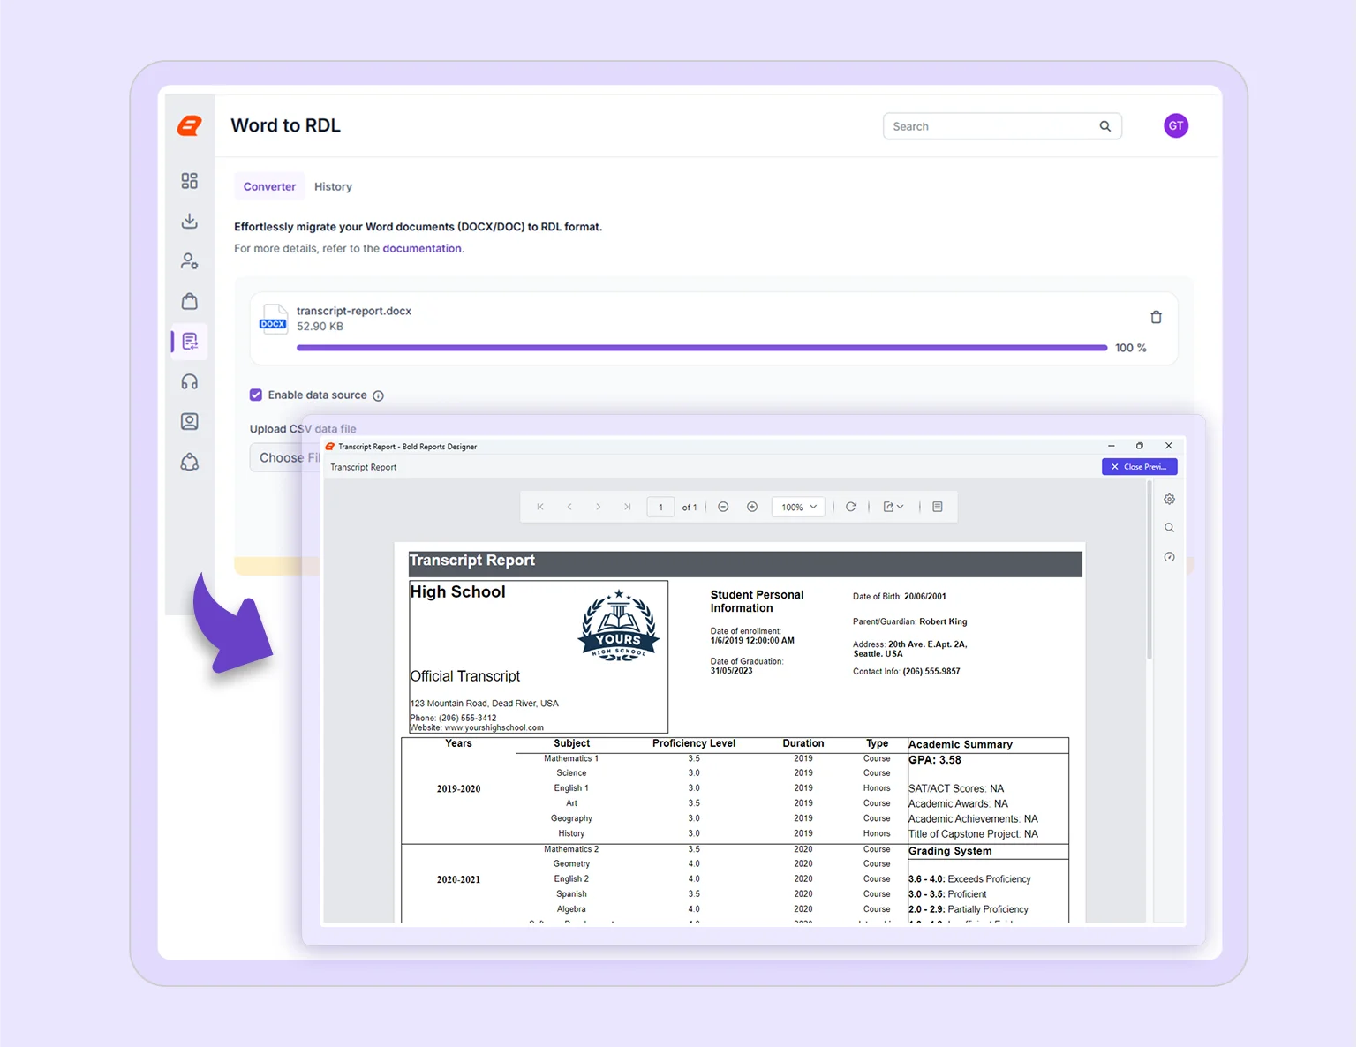Zoom in on the report preview

(752, 507)
